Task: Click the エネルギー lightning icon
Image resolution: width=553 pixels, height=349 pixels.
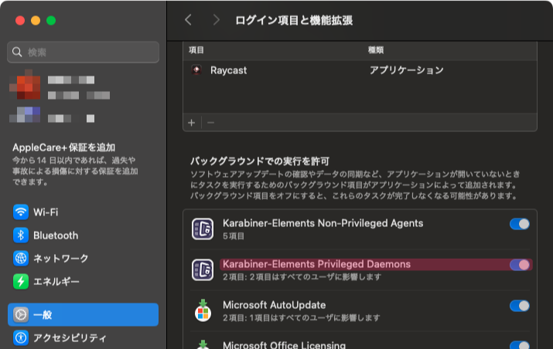Action: click(x=21, y=281)
